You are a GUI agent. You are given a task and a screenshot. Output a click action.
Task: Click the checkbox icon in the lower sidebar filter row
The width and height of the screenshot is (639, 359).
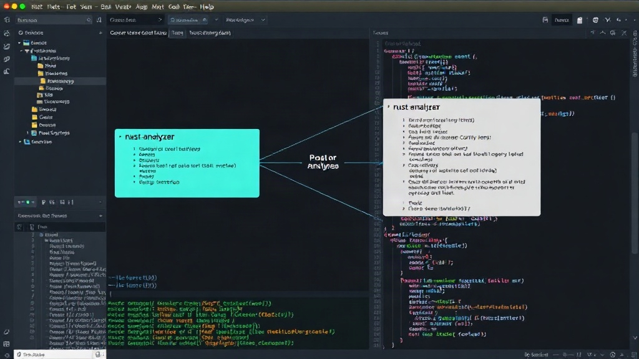19,227
